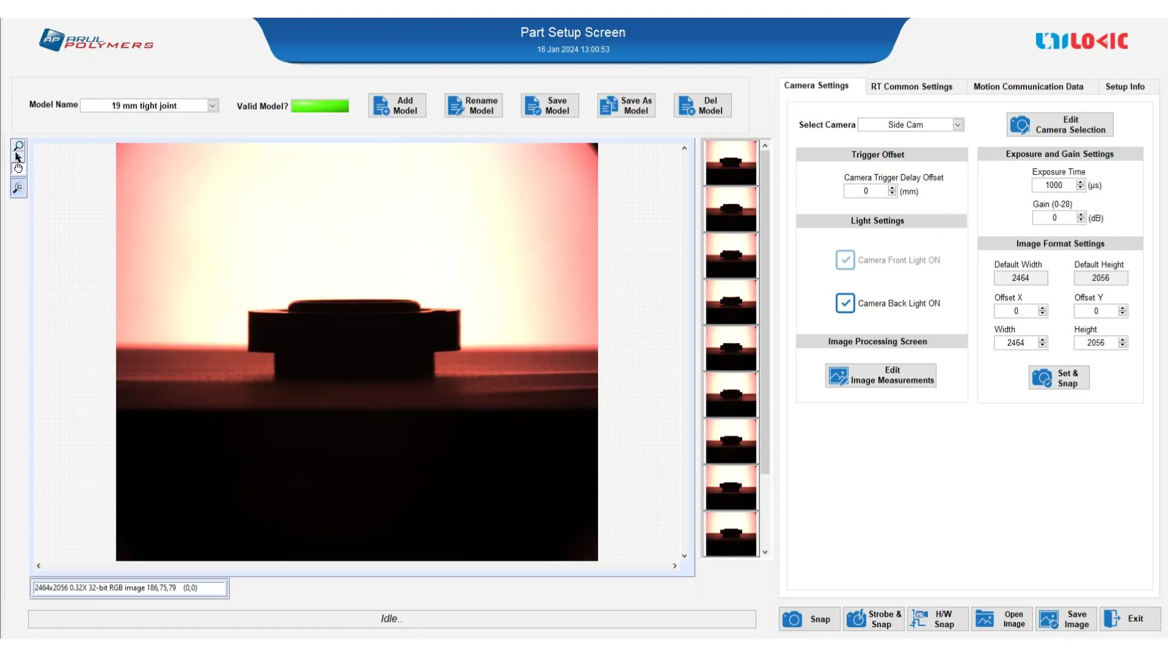This screenshot has width=1168, height=657.
Task: Click the Save Image icon button
Action: coord(1066,619)
